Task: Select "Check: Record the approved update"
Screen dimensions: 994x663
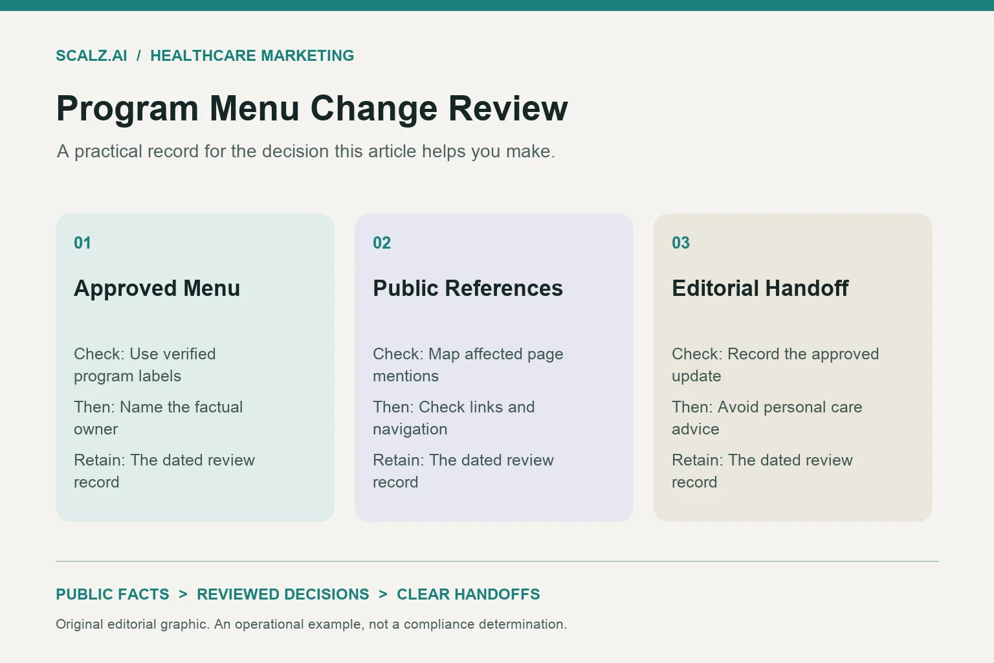Action: pos(775,365)
